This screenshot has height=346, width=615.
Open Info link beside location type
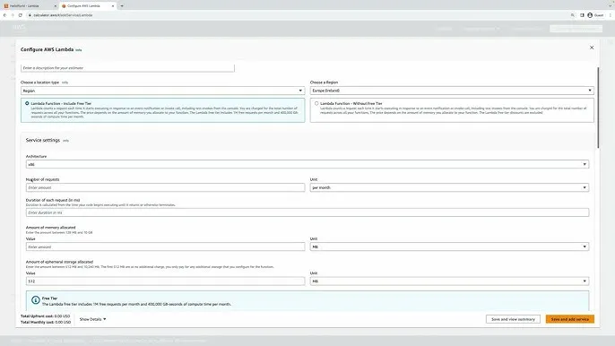coord(65,82)
